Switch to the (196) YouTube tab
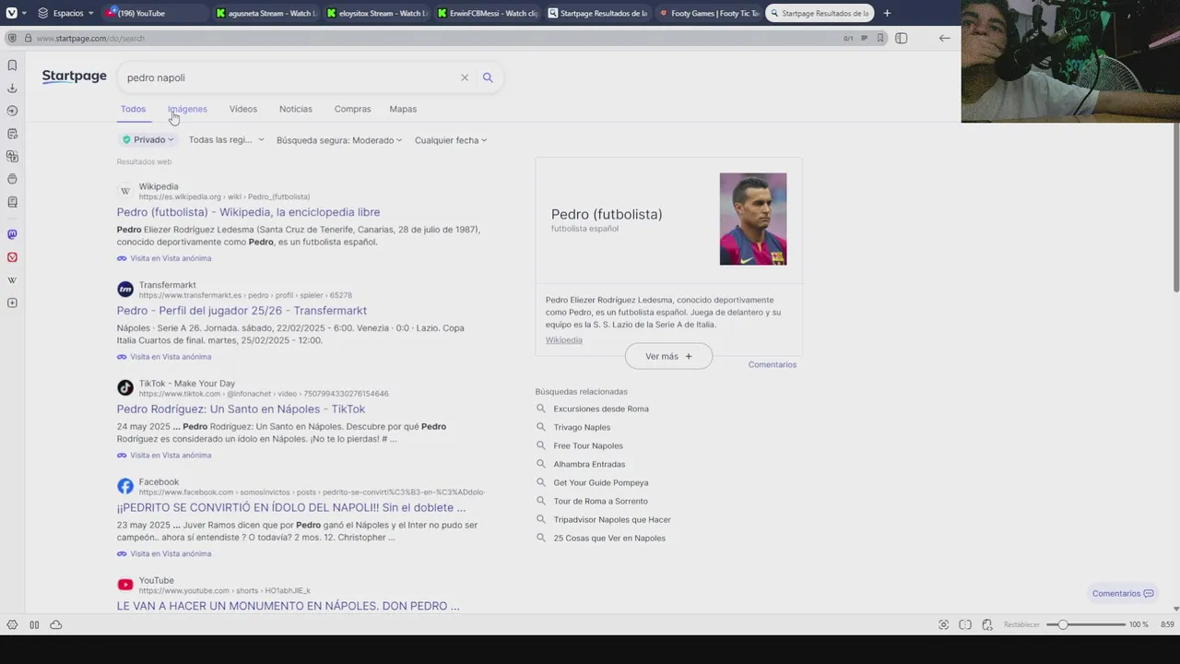Screen dimensions: 1180x664 point(153,13)
